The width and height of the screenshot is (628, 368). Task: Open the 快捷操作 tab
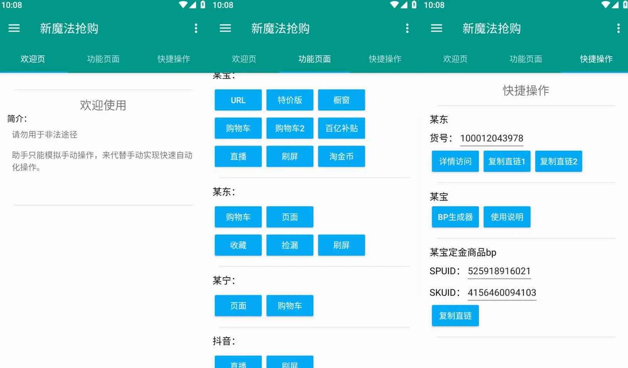point(596,59)
